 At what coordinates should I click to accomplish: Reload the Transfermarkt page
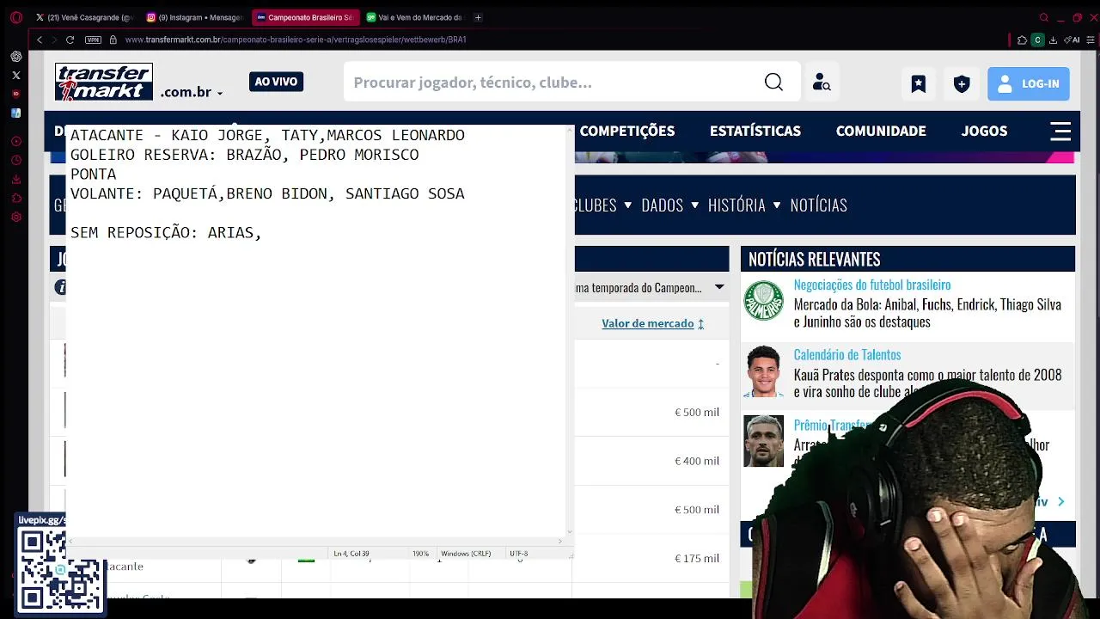(x=70, y=40)
